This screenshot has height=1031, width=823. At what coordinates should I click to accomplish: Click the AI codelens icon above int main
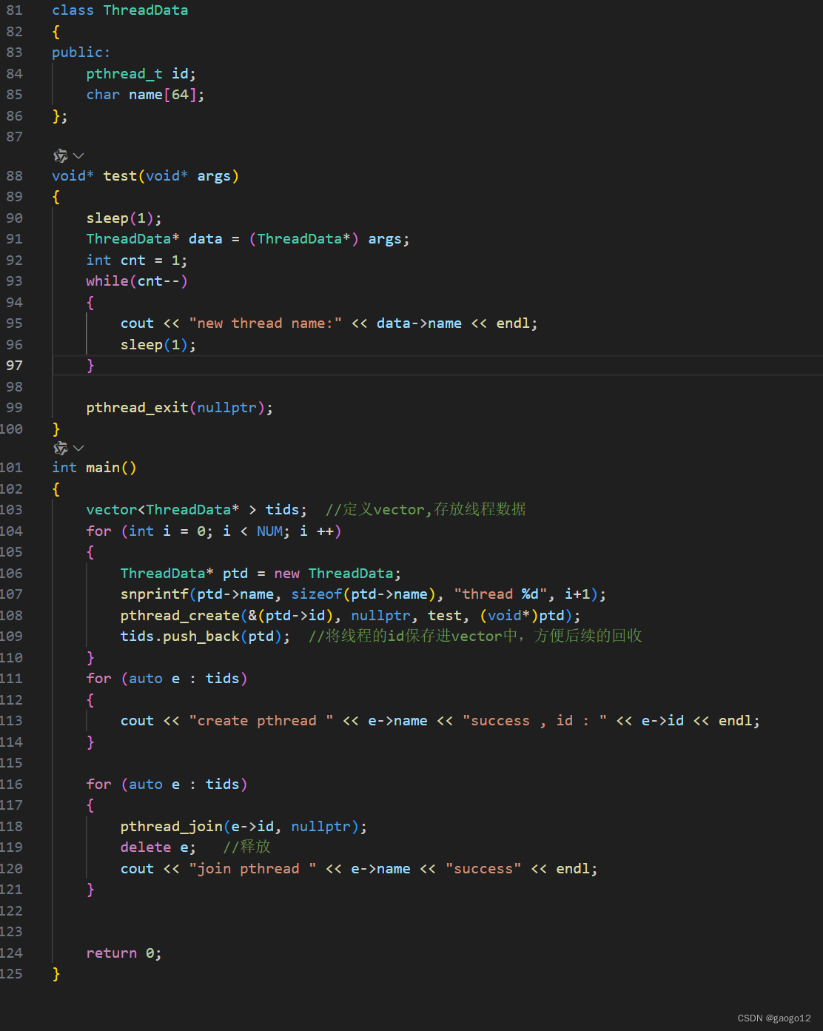[61, 448]
